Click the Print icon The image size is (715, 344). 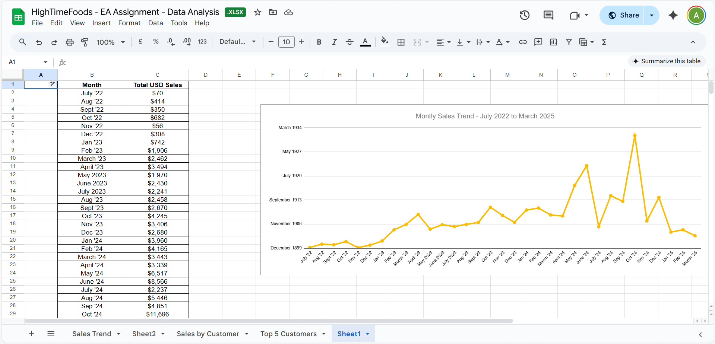click(x=69, y=42)
